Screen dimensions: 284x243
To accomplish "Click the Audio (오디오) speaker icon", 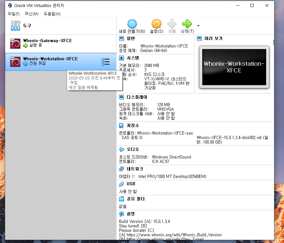I will point(121,149).
